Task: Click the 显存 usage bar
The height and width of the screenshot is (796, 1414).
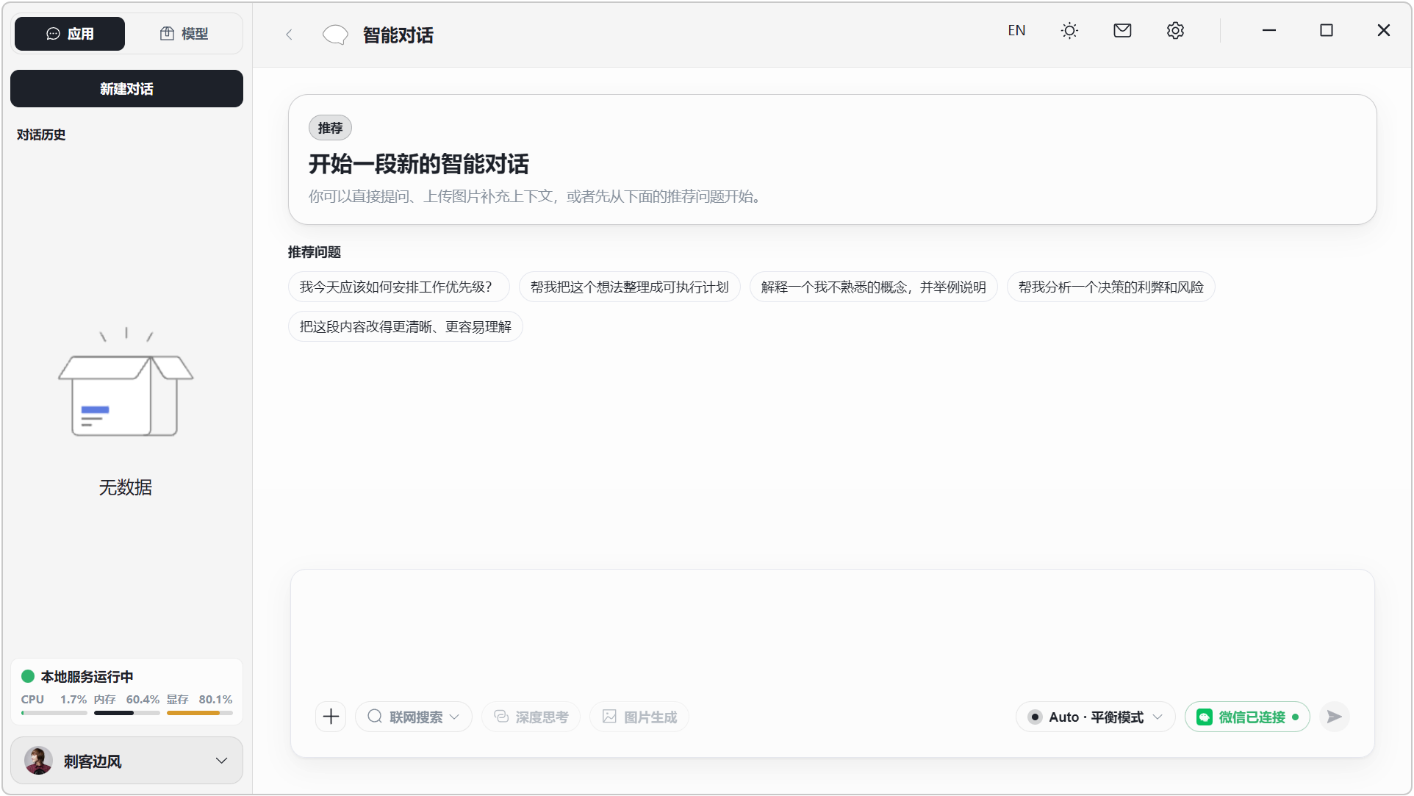Action: pos(199,713)
